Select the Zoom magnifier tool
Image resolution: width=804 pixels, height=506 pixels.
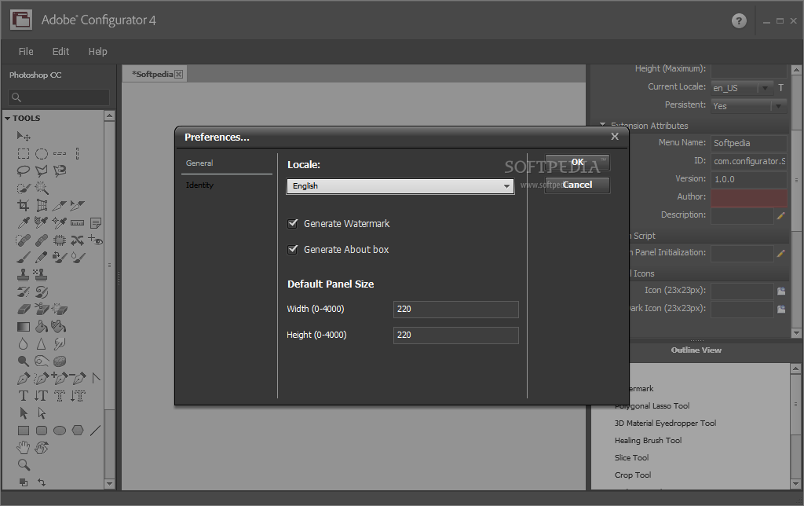24,465
